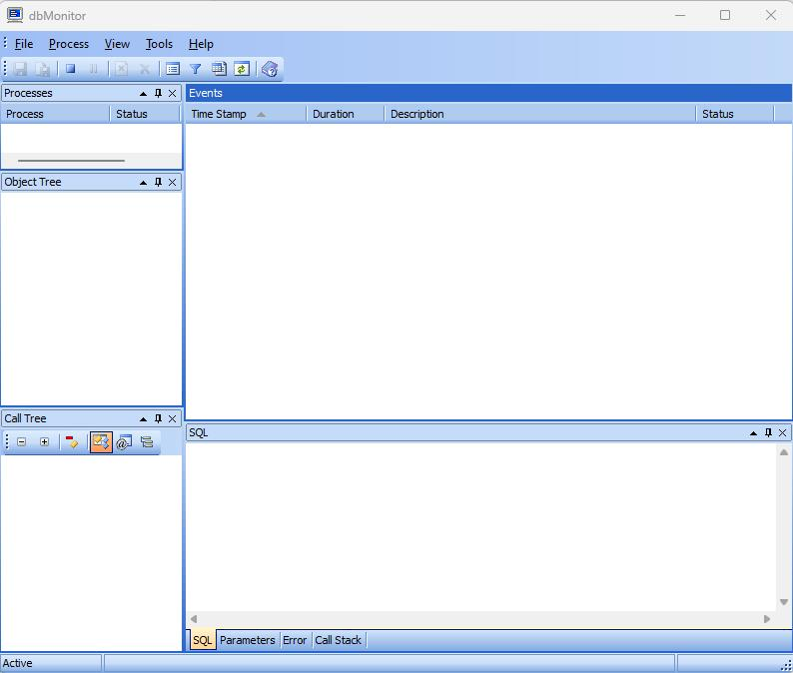This screenshot has height=673, width=793.
Task: Click the Save floppy disk toolbar icon
Action: tap(20, 69)
